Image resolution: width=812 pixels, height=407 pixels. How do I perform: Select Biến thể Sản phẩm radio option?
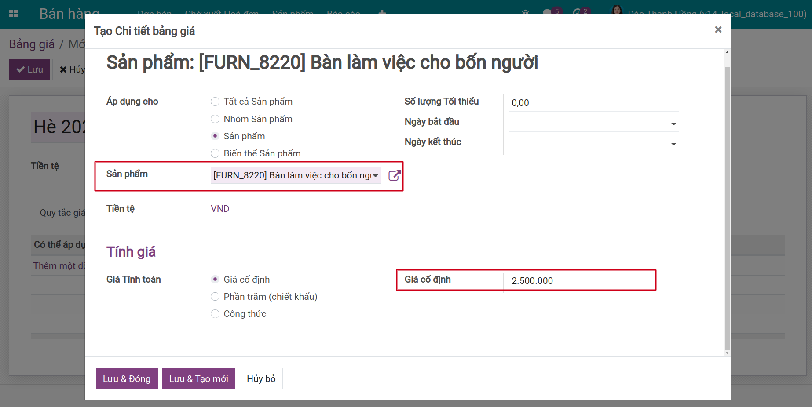pos(215,153)
